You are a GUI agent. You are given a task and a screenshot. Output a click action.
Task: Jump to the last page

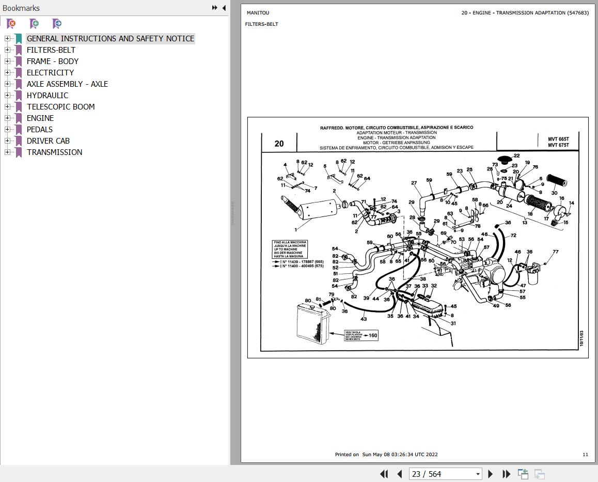(507, 474)
